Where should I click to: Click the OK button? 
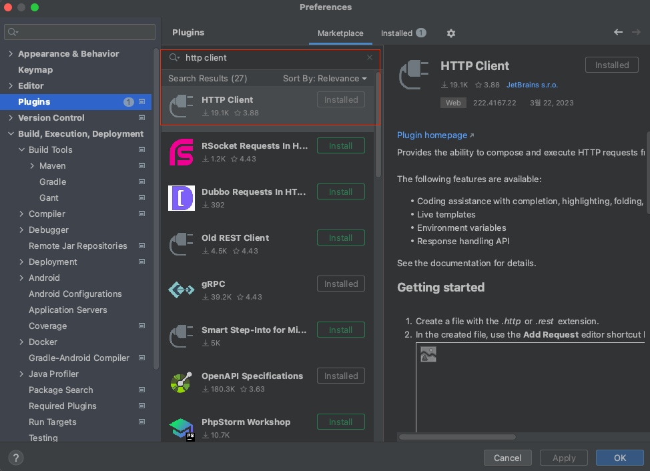tap(620, 458)
